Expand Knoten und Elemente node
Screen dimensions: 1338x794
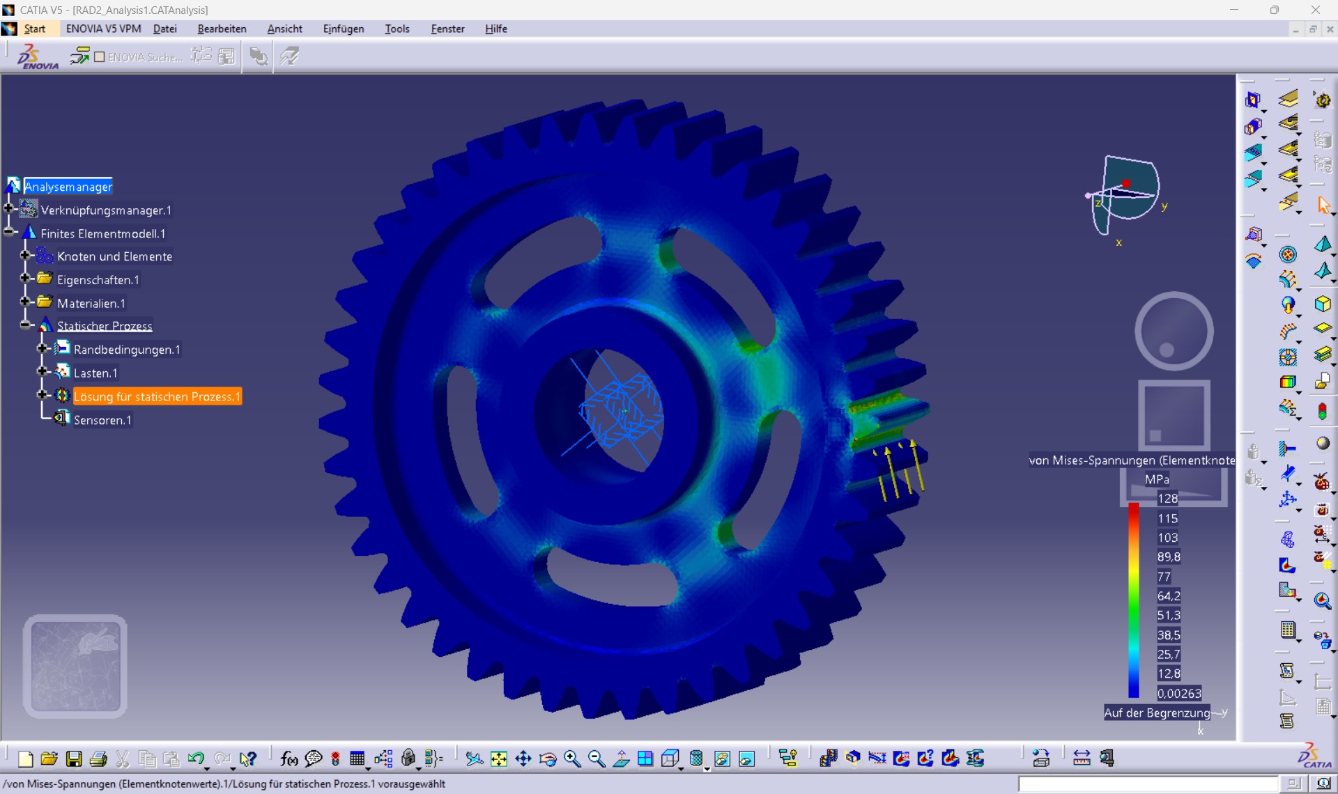[x=25, y=255]
